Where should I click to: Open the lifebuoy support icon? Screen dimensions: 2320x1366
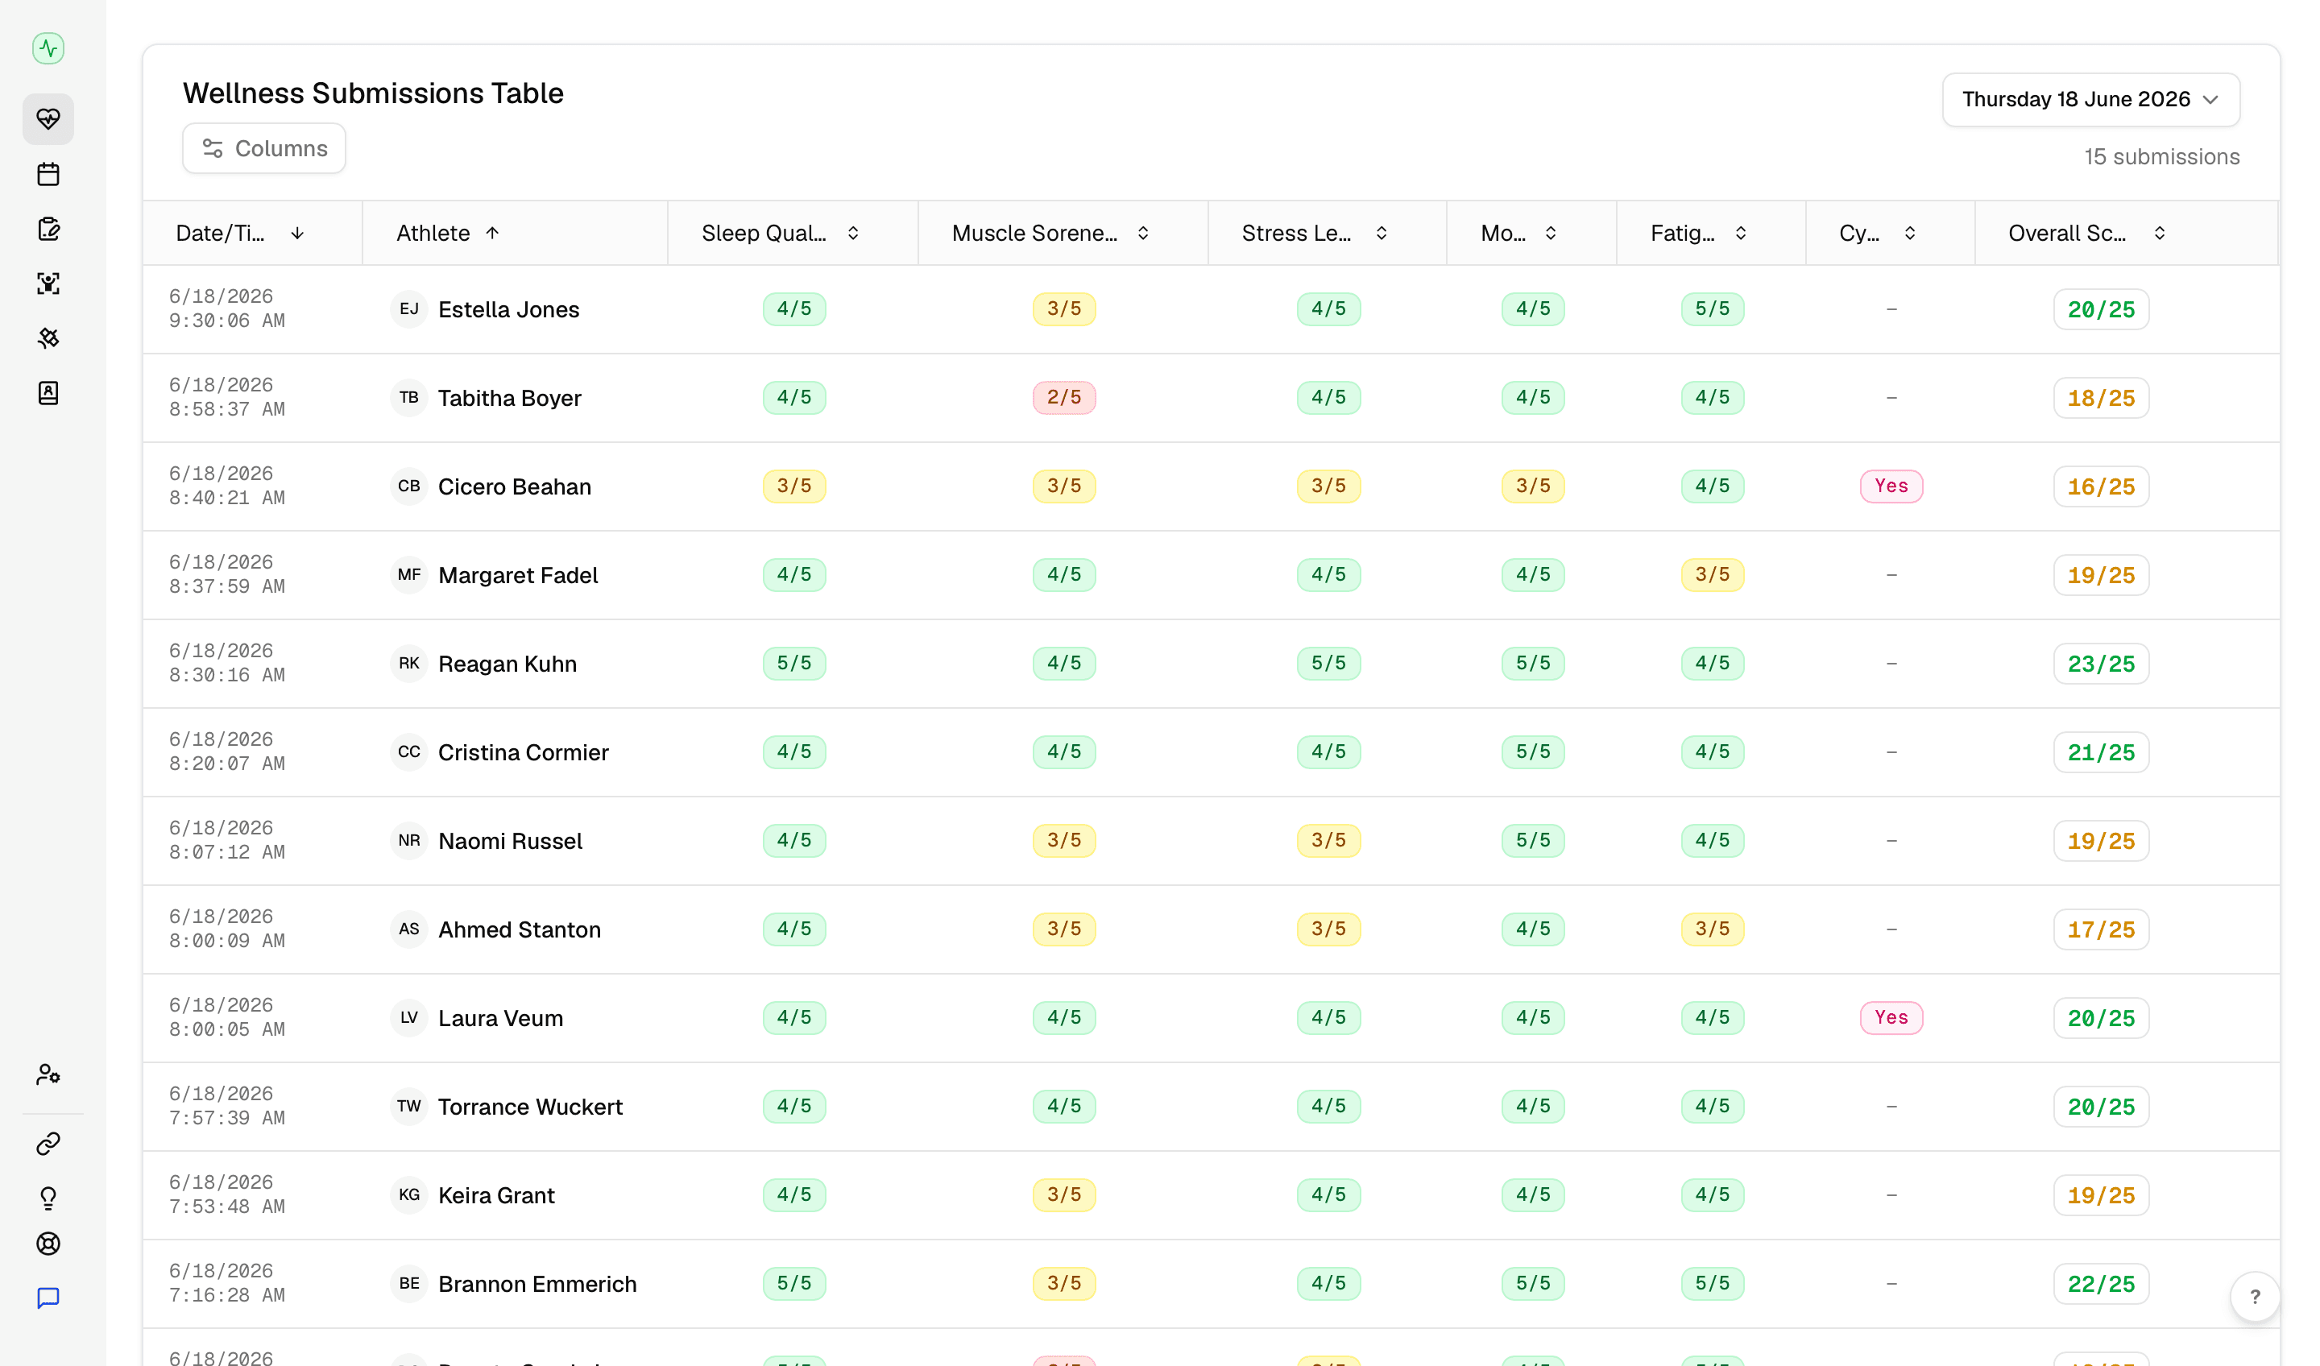pos(48,1244)
